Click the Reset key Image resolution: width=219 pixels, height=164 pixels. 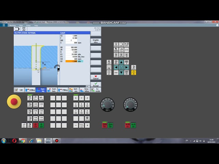coord(24,125)
